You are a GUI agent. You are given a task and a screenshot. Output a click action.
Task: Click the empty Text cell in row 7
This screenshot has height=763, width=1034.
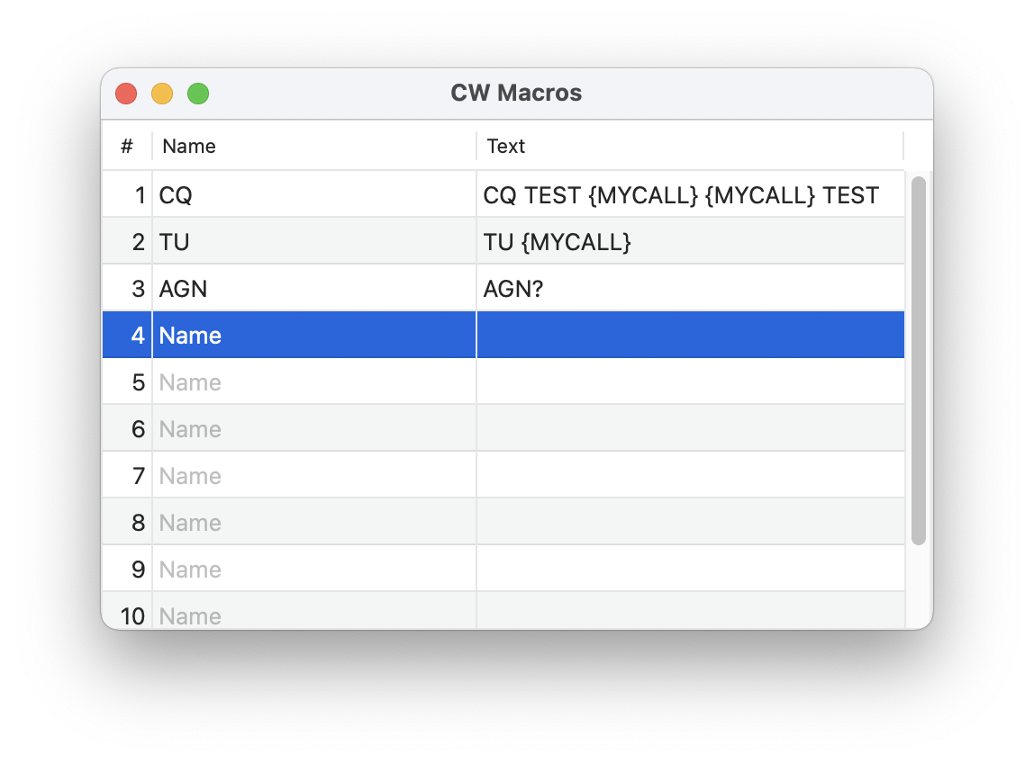pos(690,476)
